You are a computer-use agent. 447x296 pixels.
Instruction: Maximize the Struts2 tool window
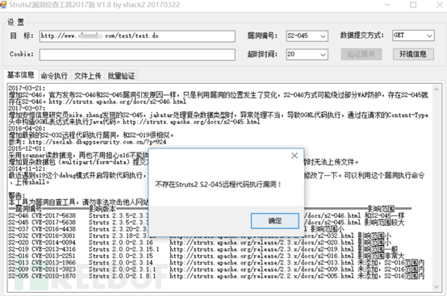(413, 5)
